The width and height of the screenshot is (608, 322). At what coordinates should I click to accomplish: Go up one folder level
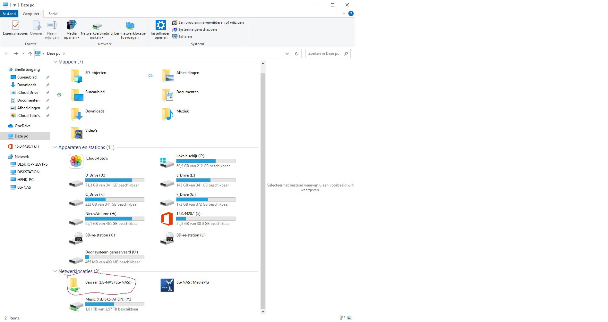pos(30,54)
